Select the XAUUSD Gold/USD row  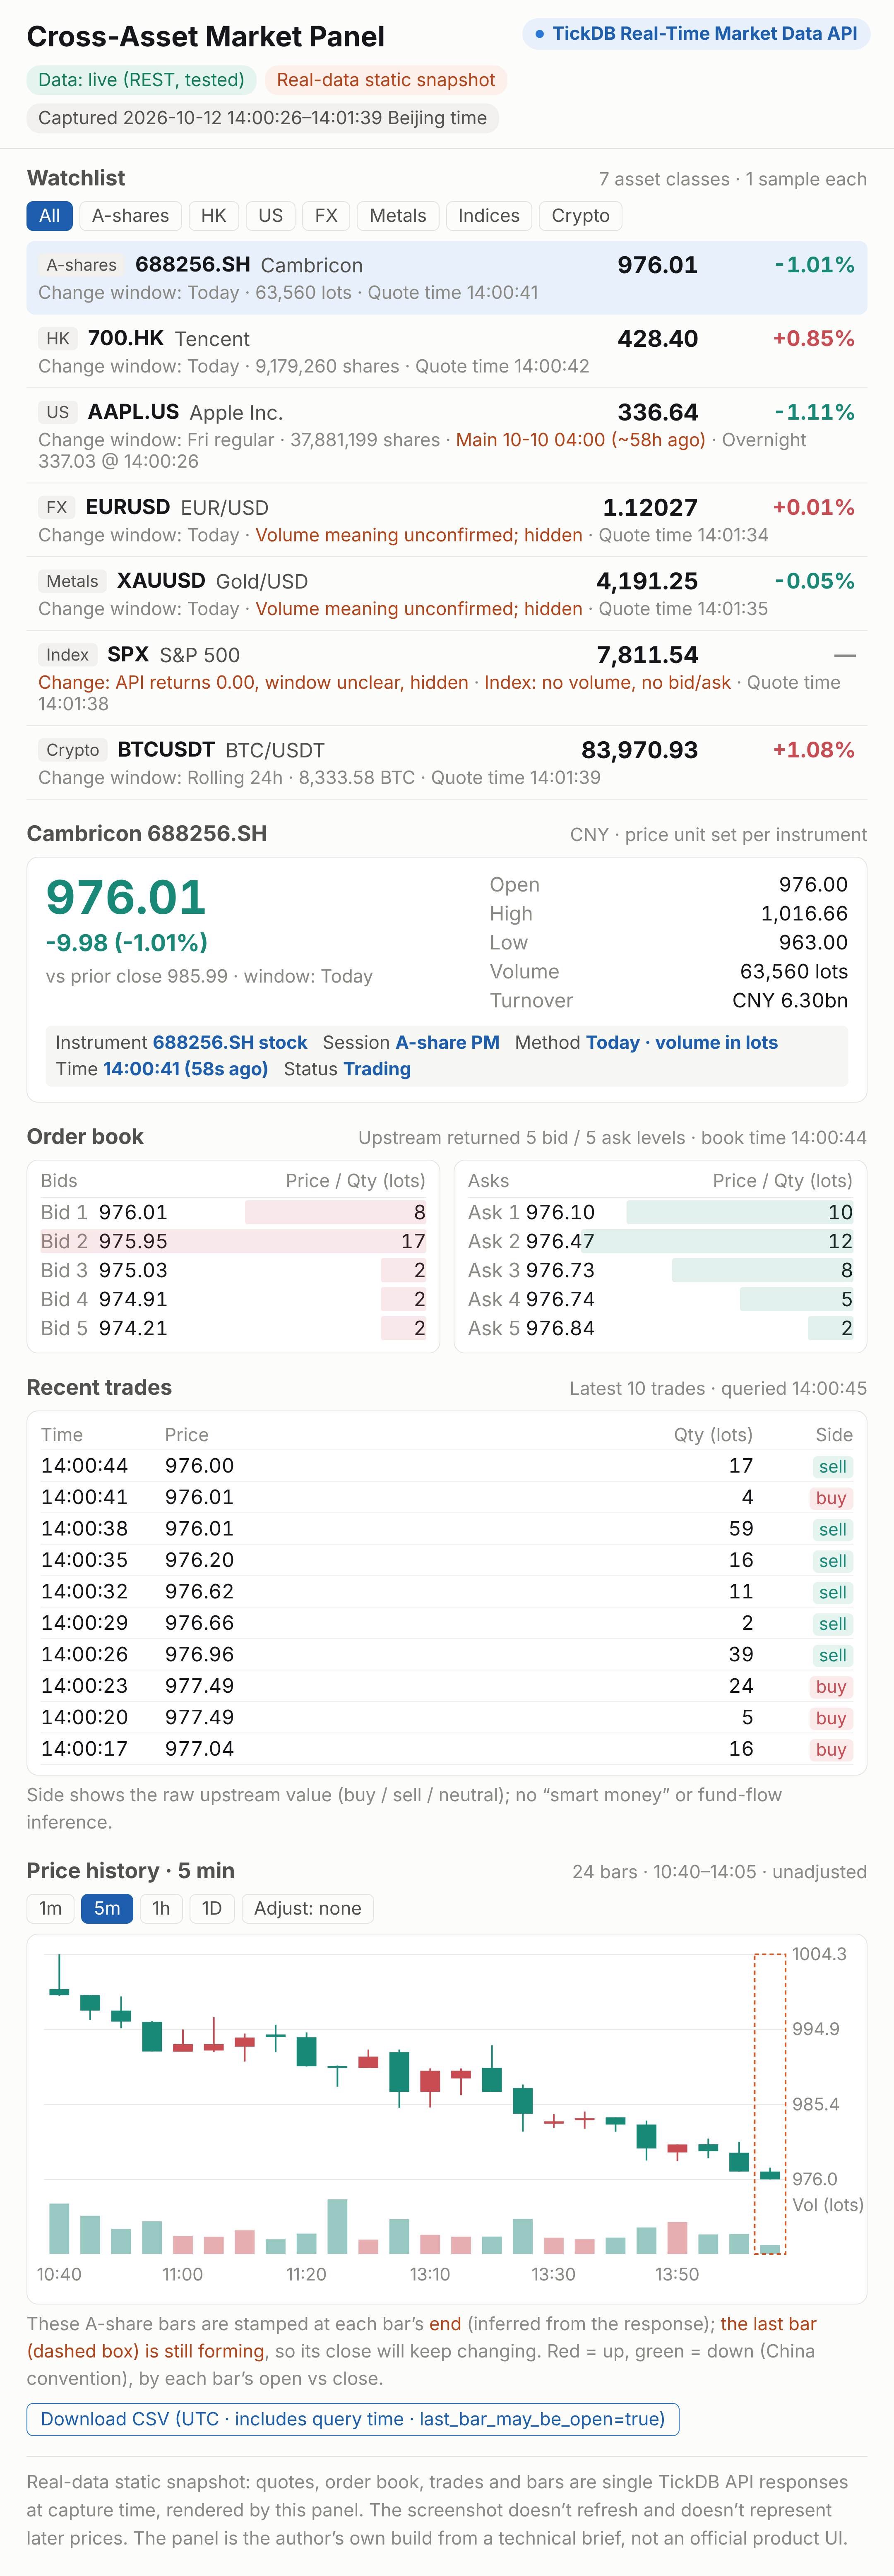pyautogui.click(x=447, y=594)
